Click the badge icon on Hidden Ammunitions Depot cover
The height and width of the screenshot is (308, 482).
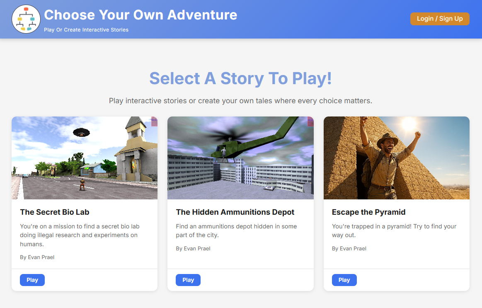coord(310,122)
